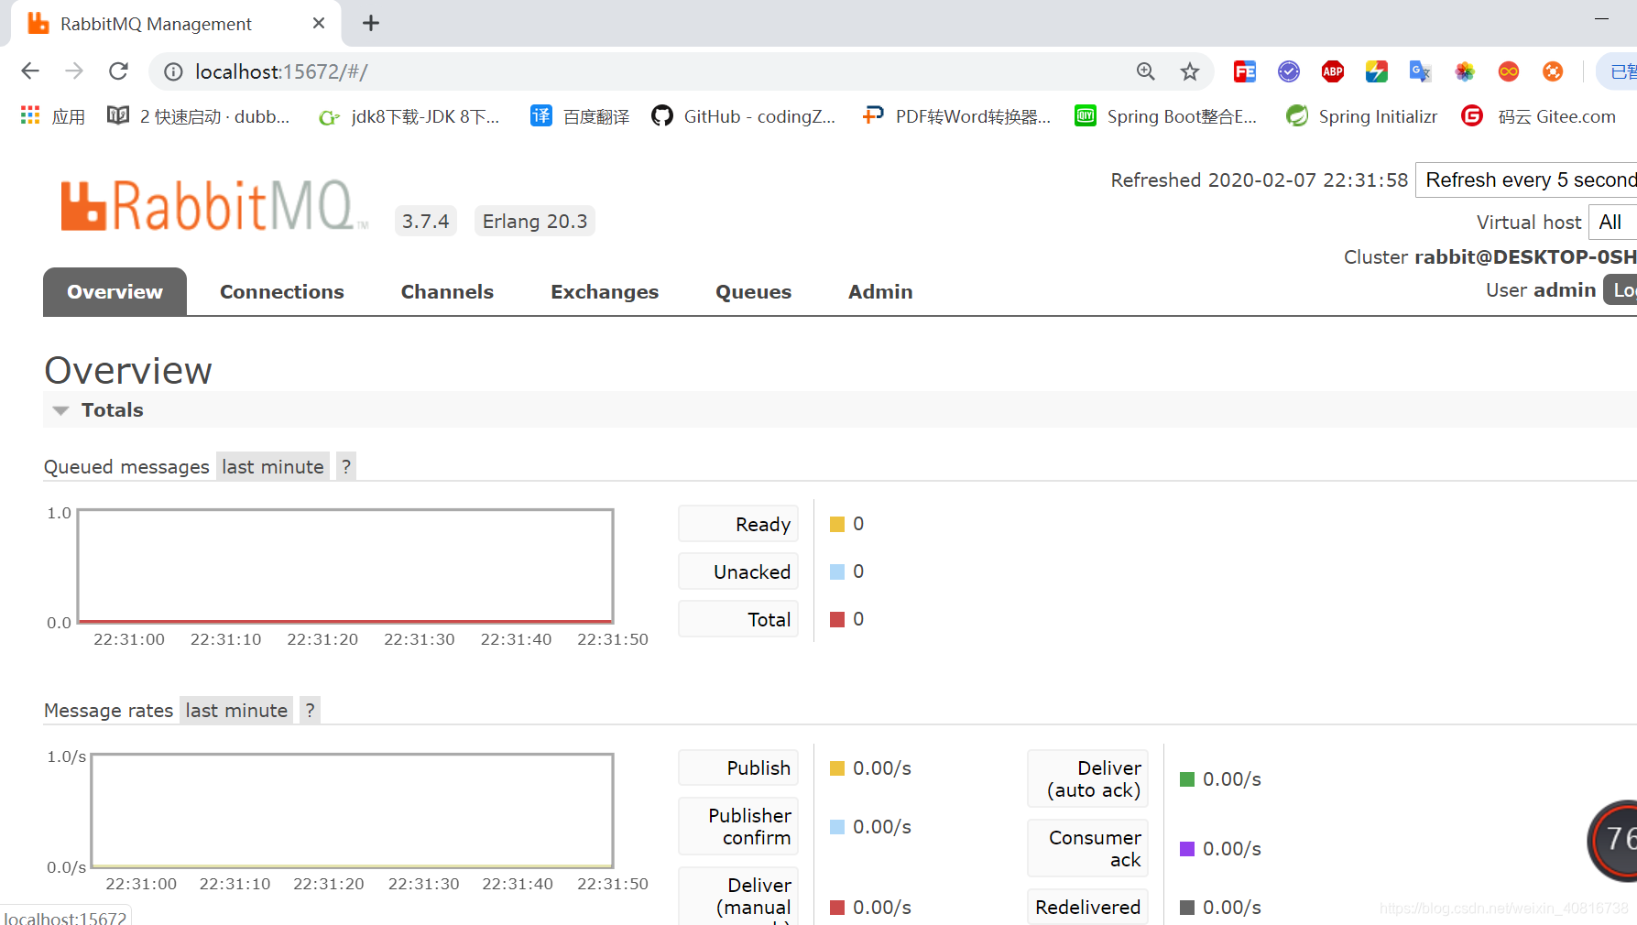This screenshot has height=925, width=1637.
Task: Open the yellow-green-red square extension icon
Action: coord(1377,71)
